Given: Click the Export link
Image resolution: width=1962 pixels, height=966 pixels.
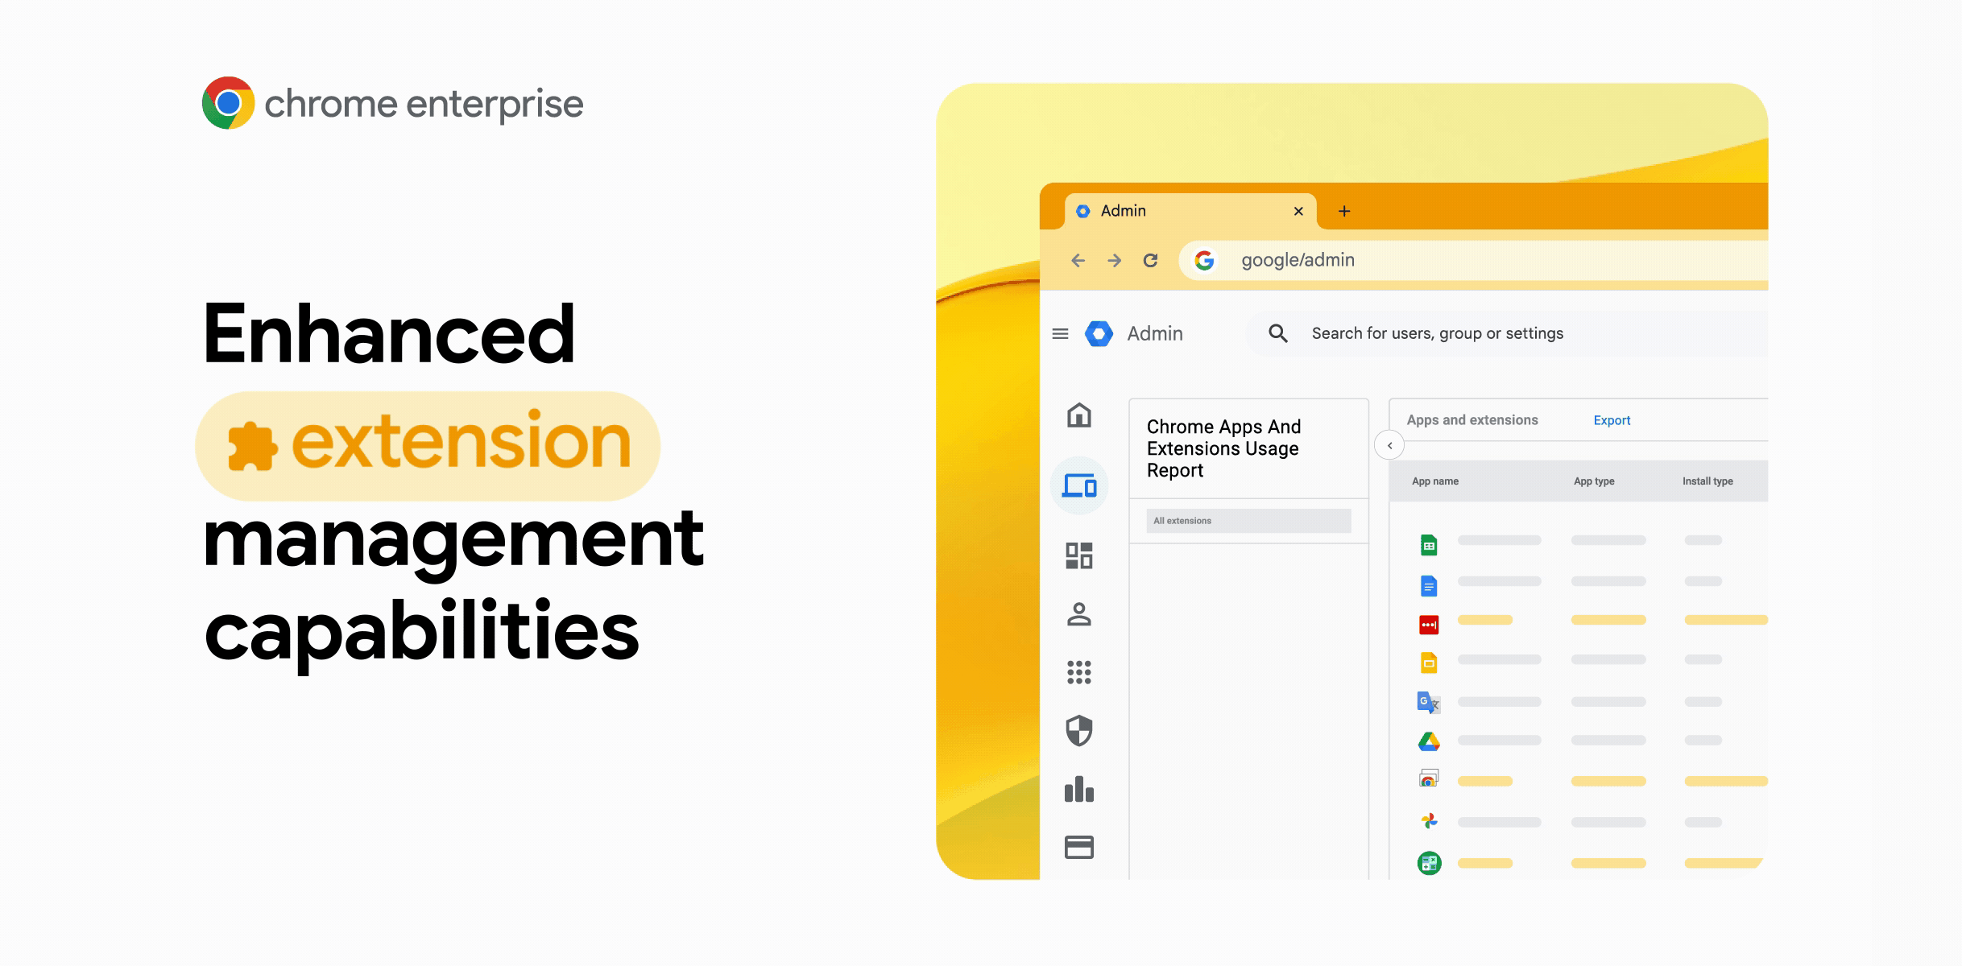Looking at the screenshot, I should pyautogui.click(x=1612, y=420).
